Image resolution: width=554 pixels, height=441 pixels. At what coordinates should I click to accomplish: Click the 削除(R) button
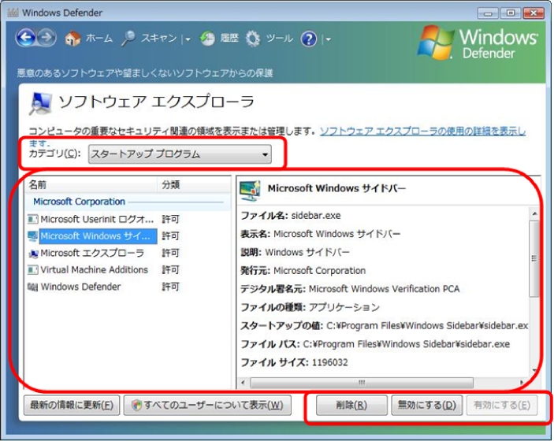[x=351, y=406]
